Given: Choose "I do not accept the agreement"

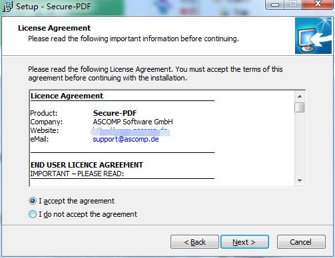Looking at the screenshot, I should point(33,214).
